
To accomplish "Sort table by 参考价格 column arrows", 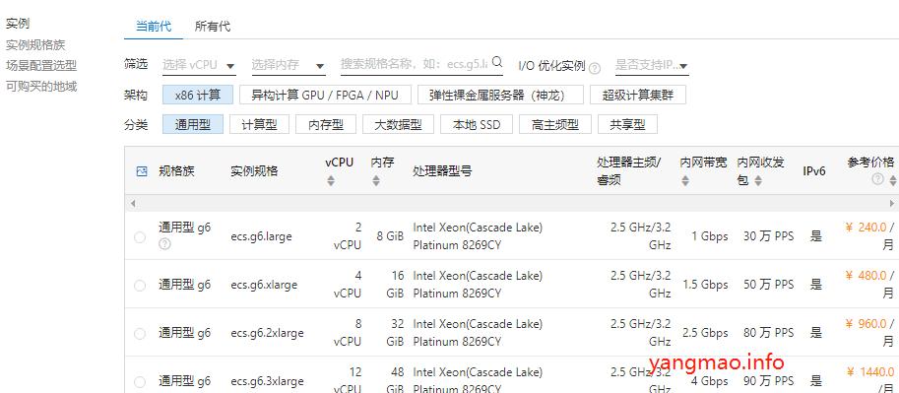I will click(893, 180).
